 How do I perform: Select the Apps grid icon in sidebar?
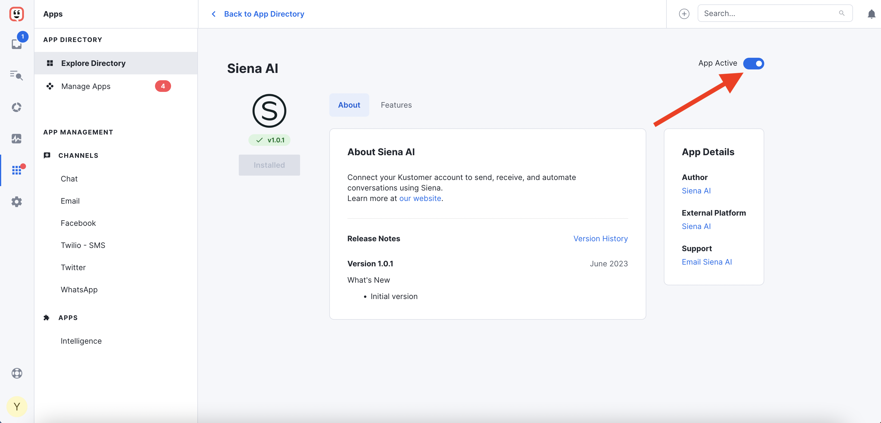tap(16, 170)
